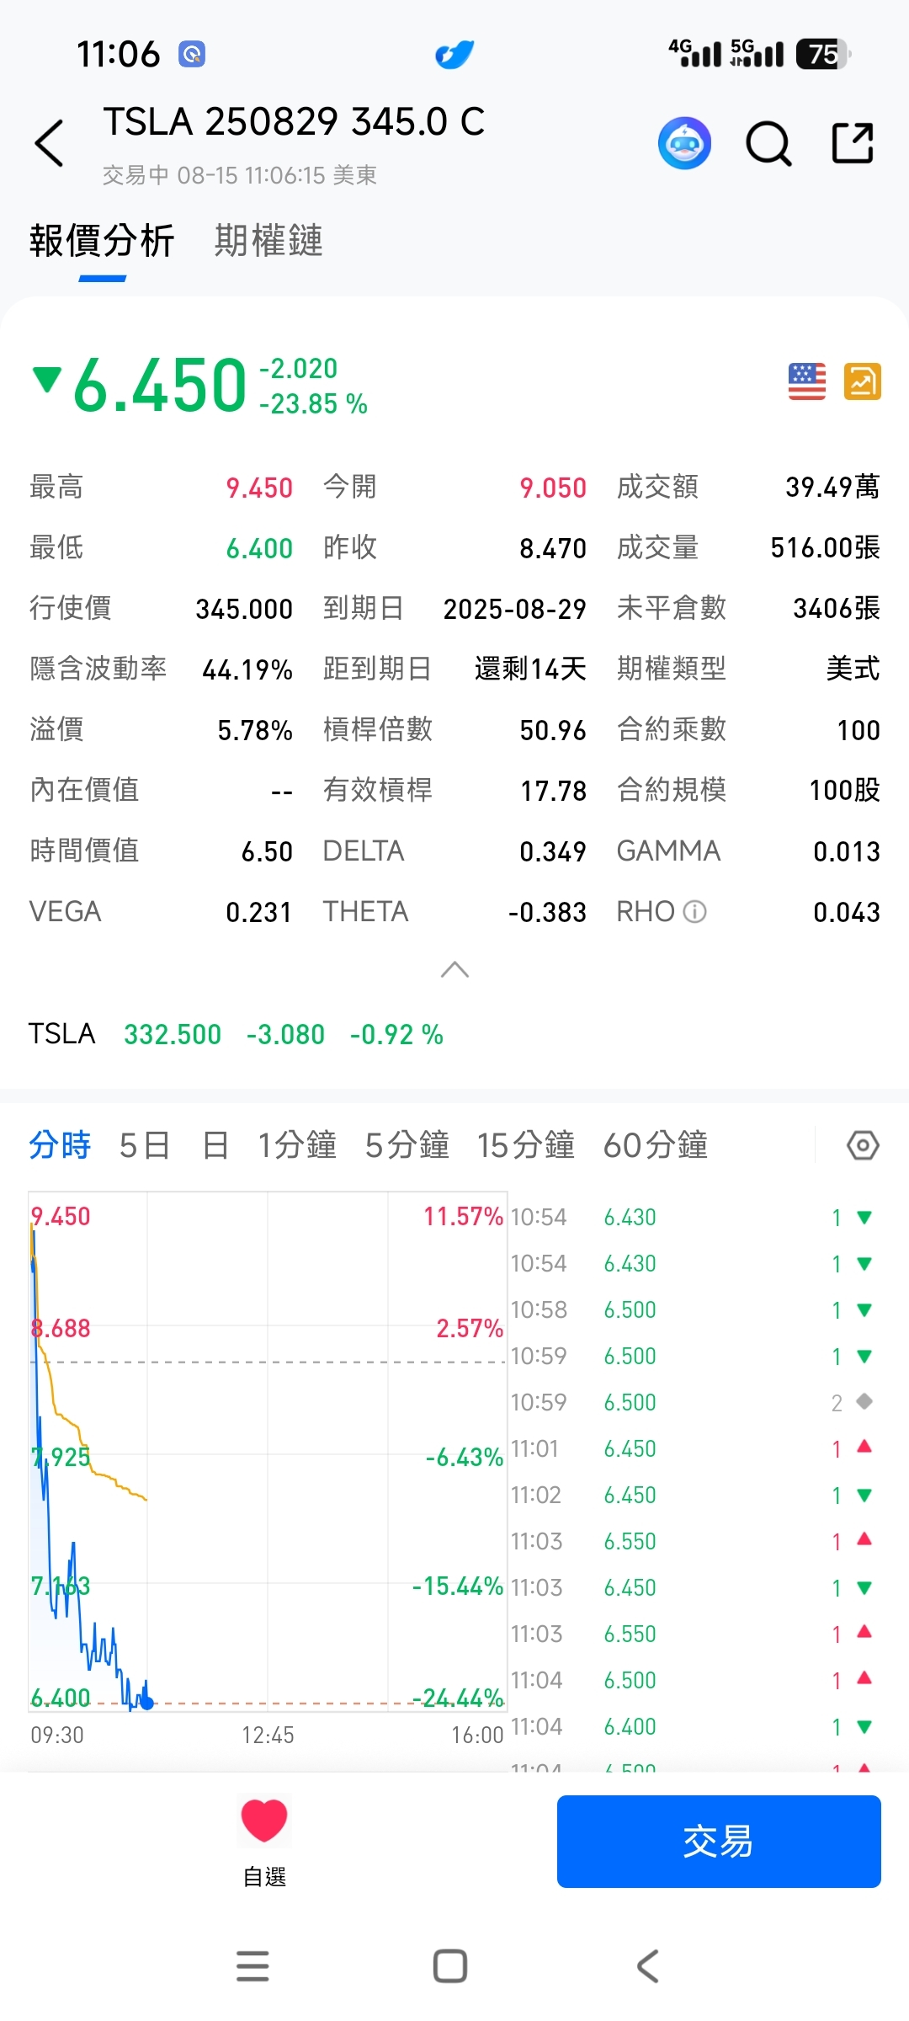Tap THETA value -0.383

tap(547, 912)
